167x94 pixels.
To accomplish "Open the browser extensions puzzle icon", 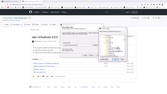I will pyautogui.click(x=154, y=5).
